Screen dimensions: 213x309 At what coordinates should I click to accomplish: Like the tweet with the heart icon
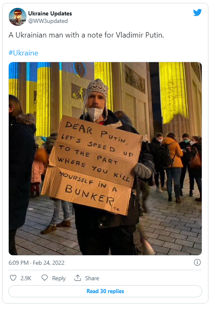pos(13,278)
